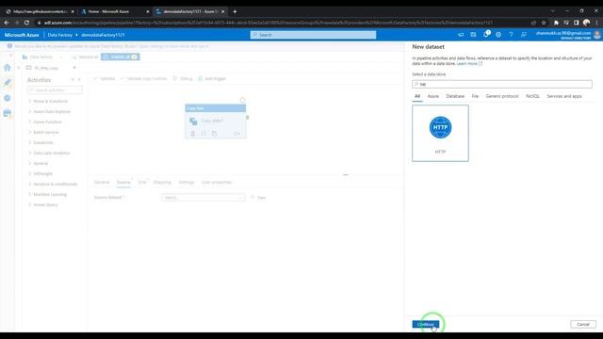This screenshot has width=603, height=339.
Task: Switch to the Services and apps tab
Action: click(564, 96)
